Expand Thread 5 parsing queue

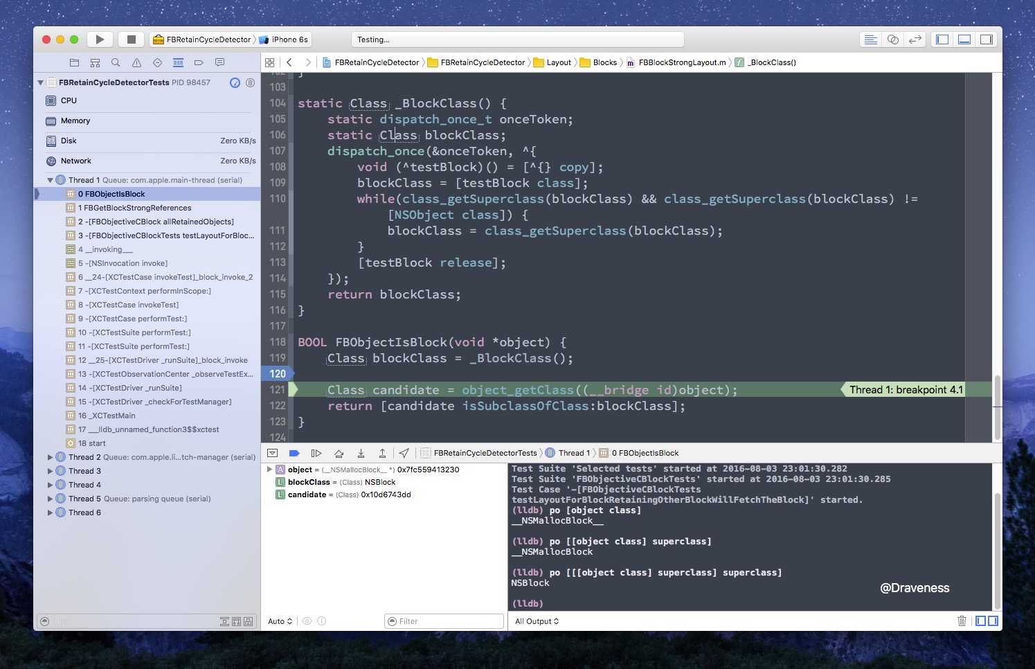click(x=50, y=499)
